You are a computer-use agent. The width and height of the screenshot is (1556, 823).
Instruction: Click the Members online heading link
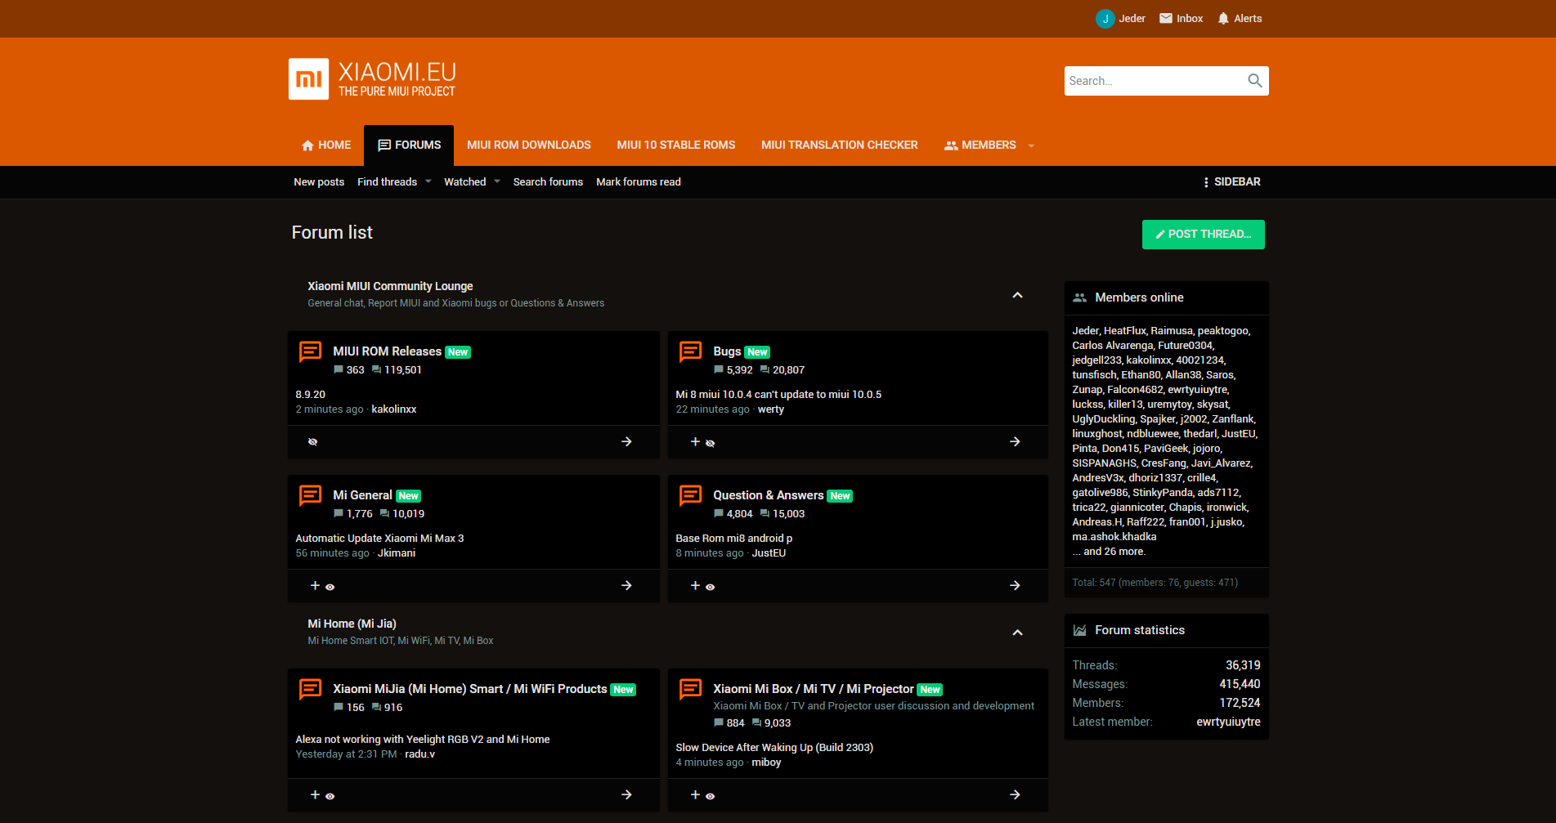pyautogui.click(x=1139, y=297)
